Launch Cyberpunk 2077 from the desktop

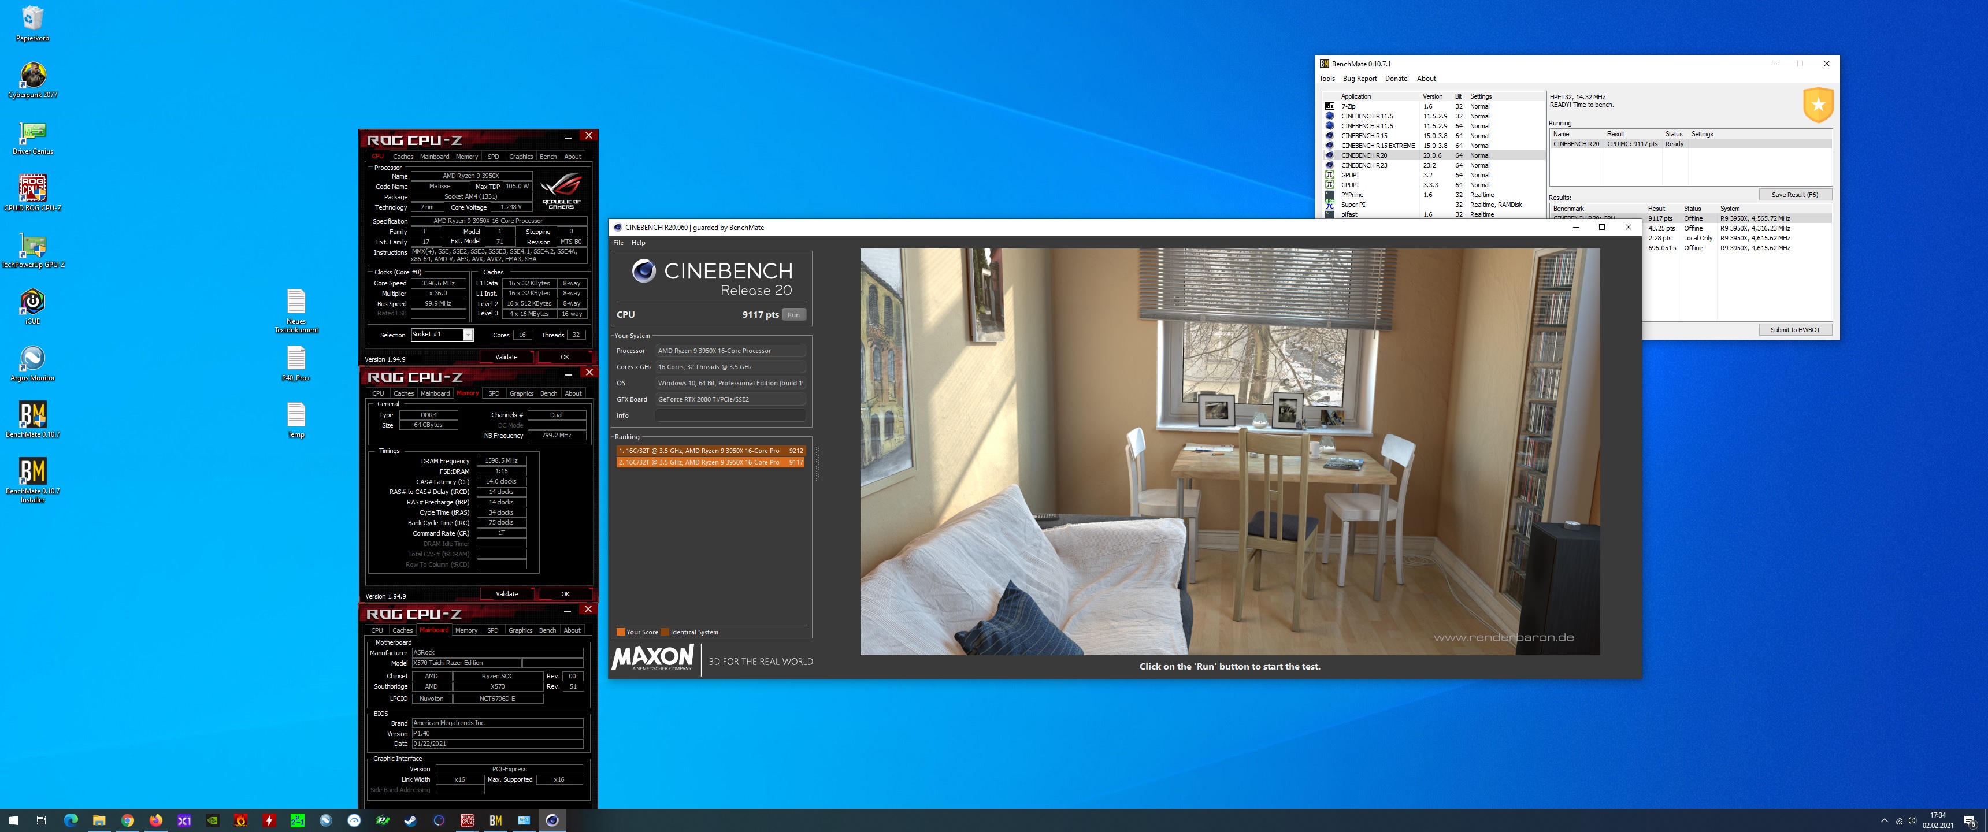pos(32,80)
